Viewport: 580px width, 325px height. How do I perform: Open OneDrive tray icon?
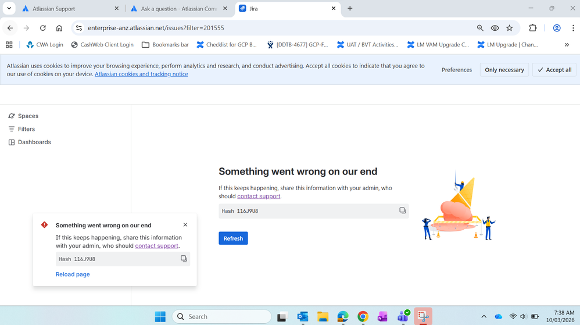pos(498,316)
